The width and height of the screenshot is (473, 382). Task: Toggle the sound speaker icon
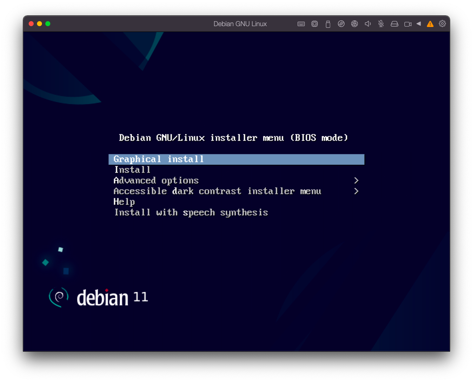pos(368,24)
